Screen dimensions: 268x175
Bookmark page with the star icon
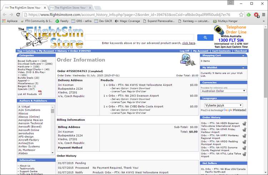pos(241,15)
